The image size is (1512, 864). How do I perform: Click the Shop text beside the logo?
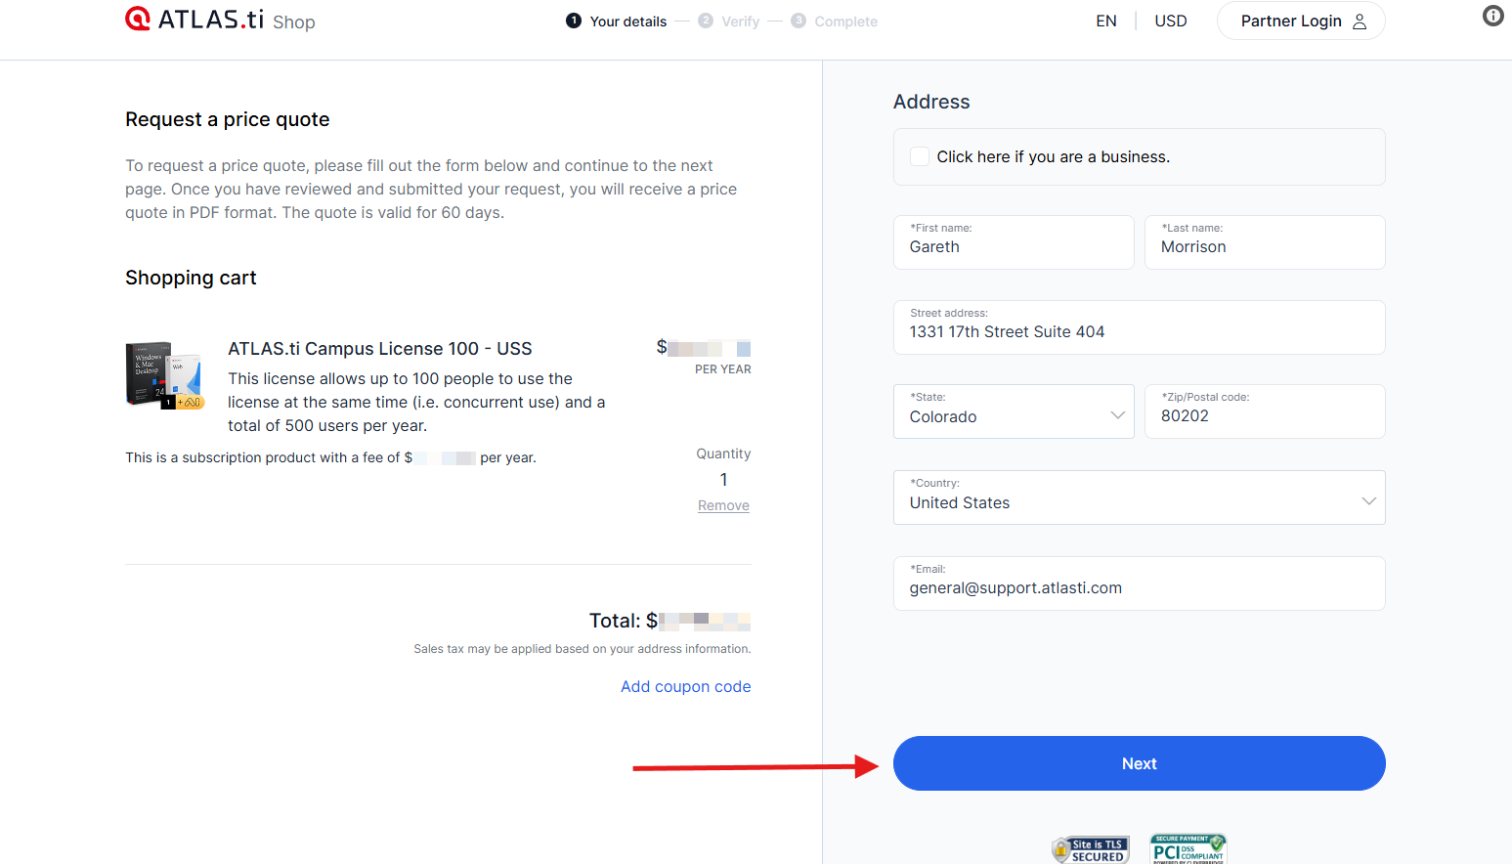294,22
